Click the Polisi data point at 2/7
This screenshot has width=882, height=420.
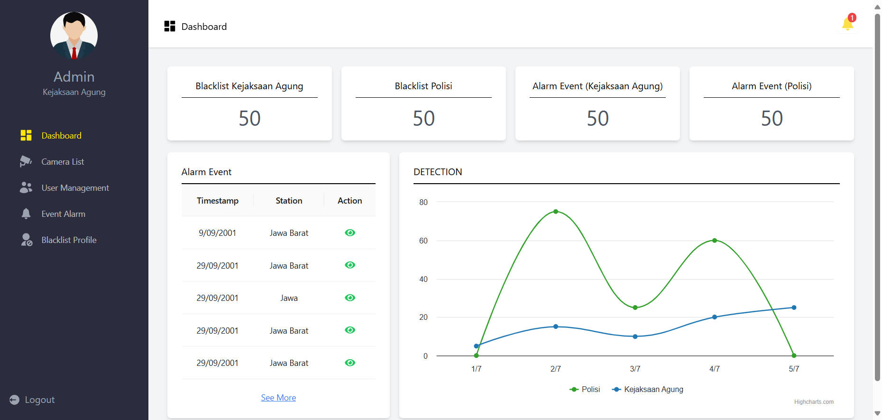pyautogui.click(x=556, y=212)
